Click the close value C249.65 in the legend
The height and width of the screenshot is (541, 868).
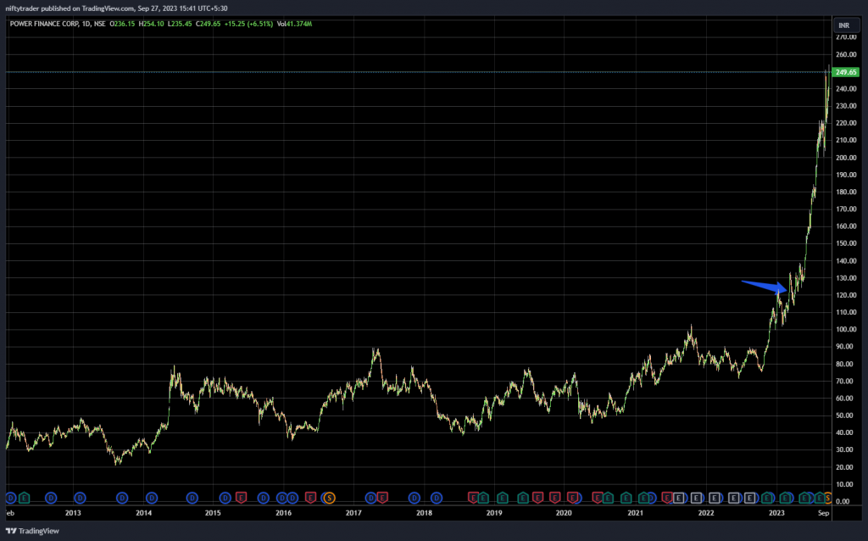coord(209,24)
